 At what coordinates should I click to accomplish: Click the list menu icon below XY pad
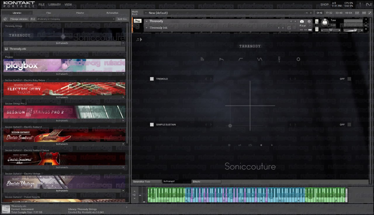tap(229, 145)
